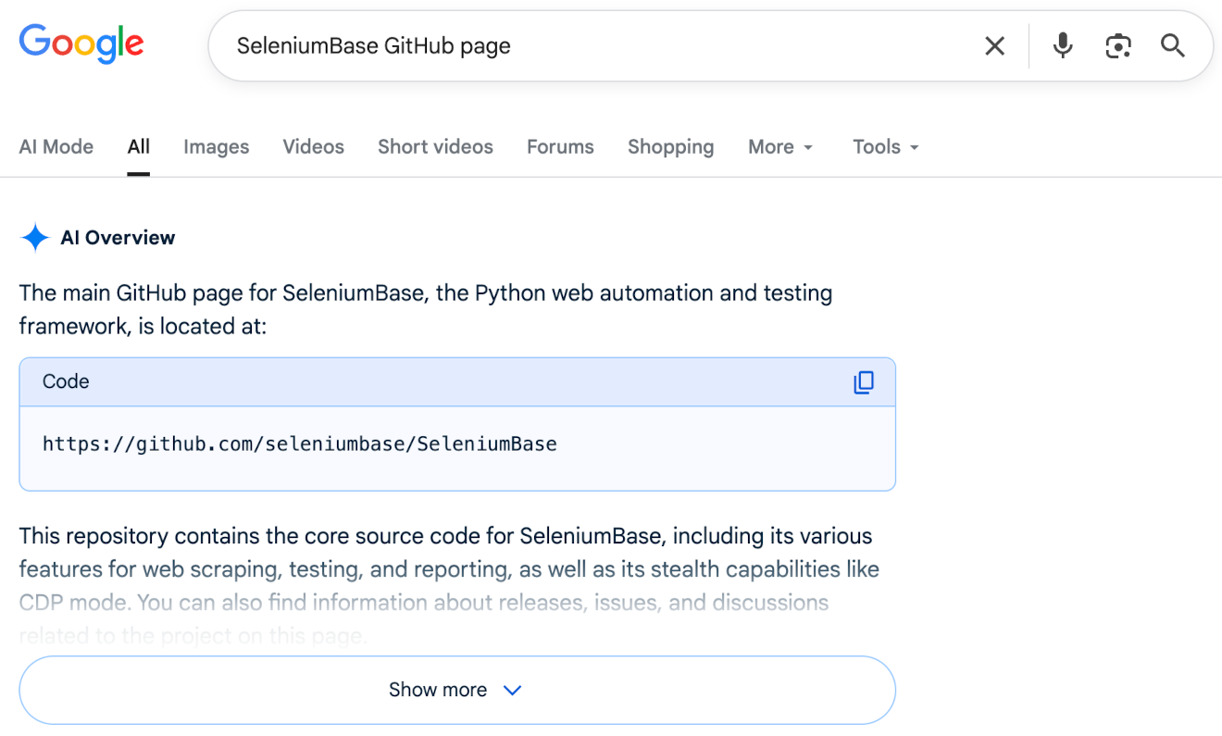Open the More results dropdown

click(x=779, y=146)
